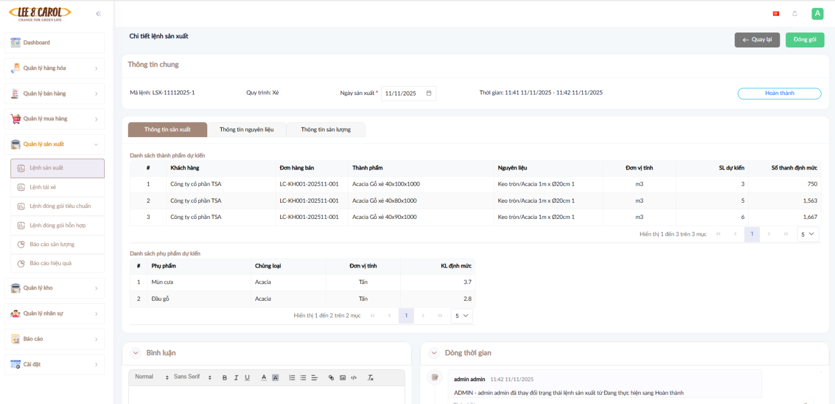Open Lệnh tải xẻ in sidebar
This screenshot has width=835, height=404.
tap(43, 187)
